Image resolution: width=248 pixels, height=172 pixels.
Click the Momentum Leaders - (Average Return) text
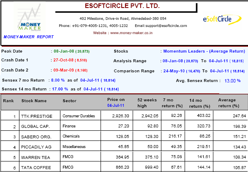(x=204, y=51)
